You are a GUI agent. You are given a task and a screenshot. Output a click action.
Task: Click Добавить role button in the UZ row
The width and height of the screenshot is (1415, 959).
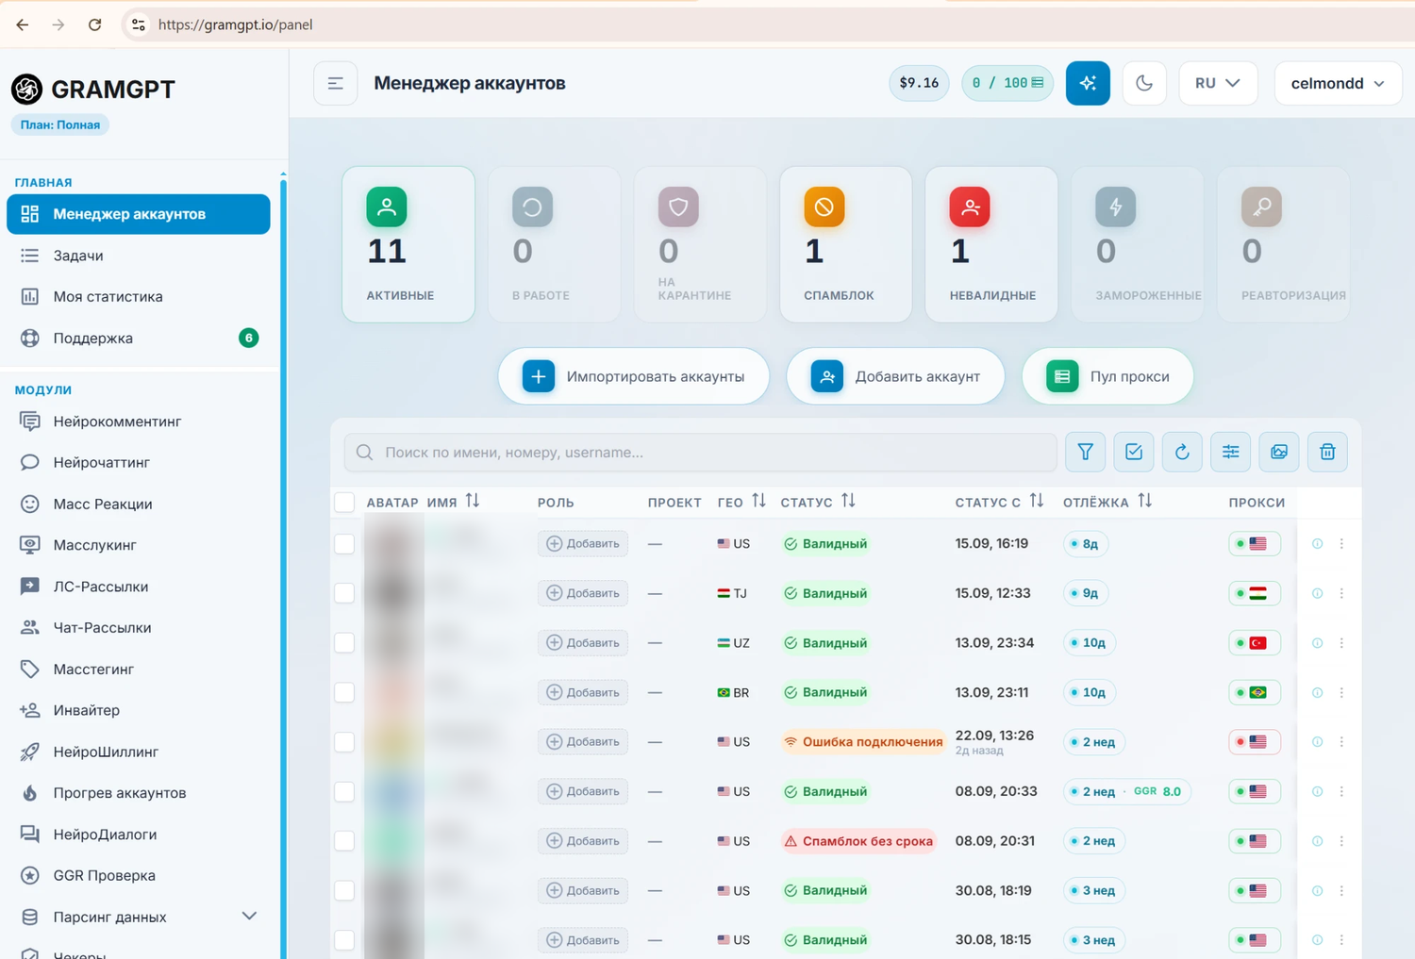click(583, 643)
